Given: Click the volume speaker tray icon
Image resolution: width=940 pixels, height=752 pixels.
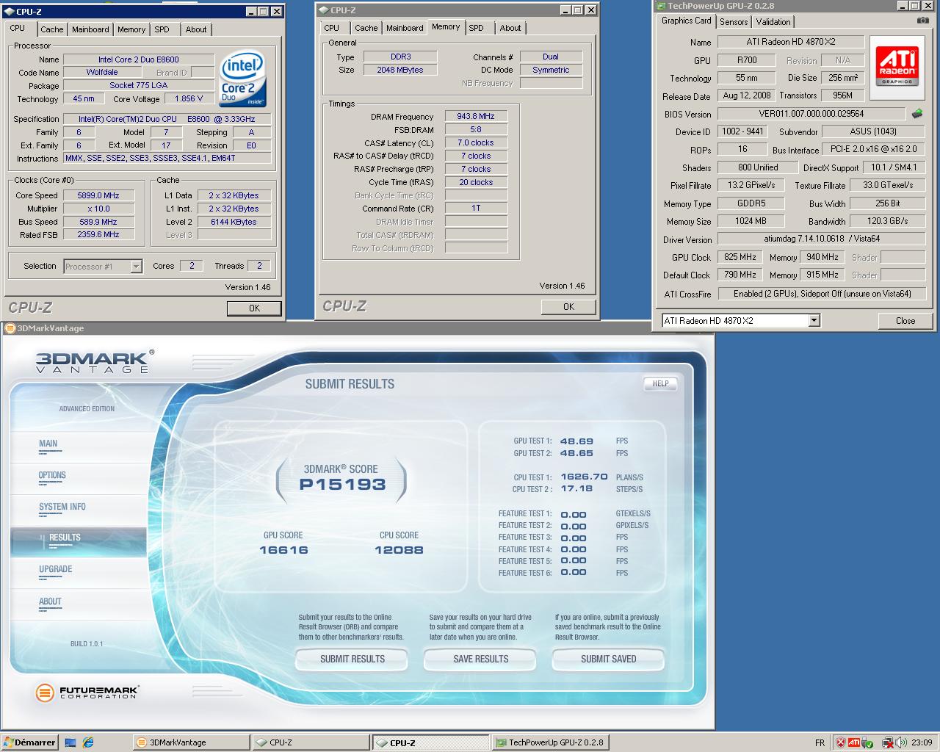Looking at the screenshot, I should pos(900,743).
